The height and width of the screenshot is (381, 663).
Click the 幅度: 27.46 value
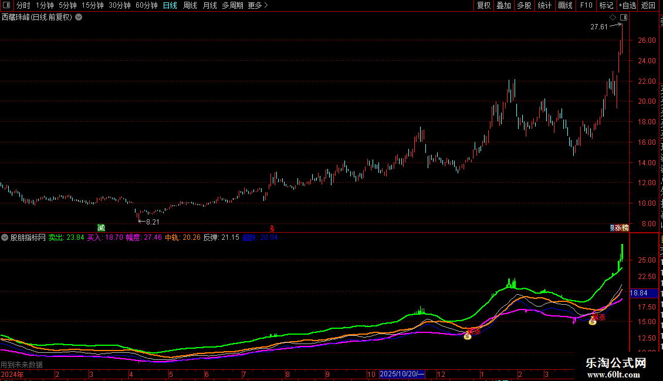[x=144, y=237]
